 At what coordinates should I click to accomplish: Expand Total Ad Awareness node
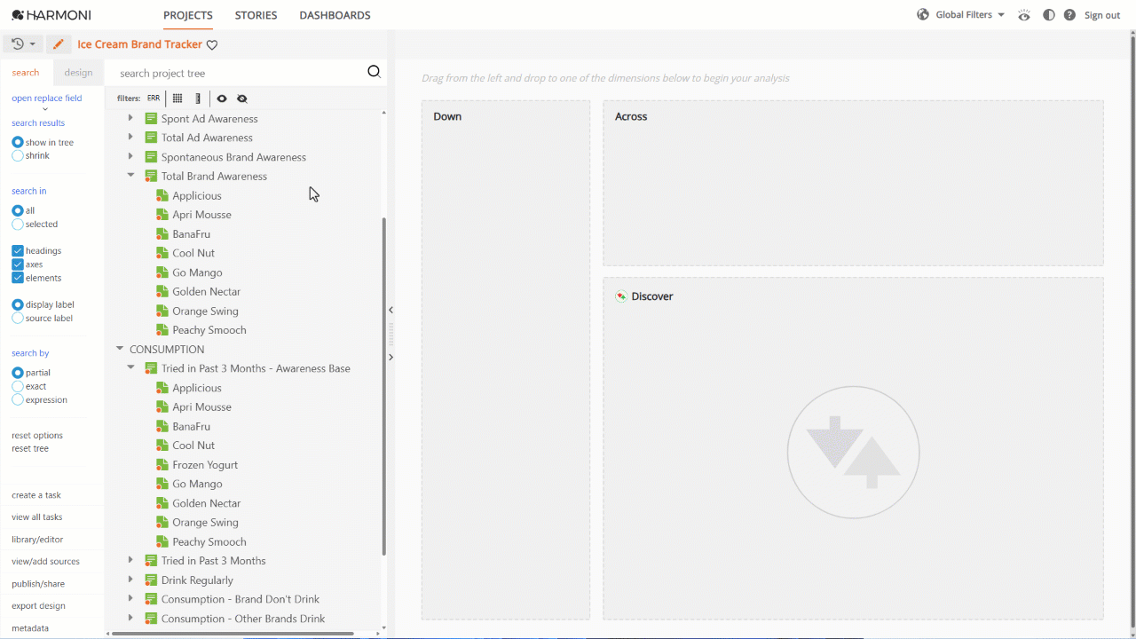130,138
